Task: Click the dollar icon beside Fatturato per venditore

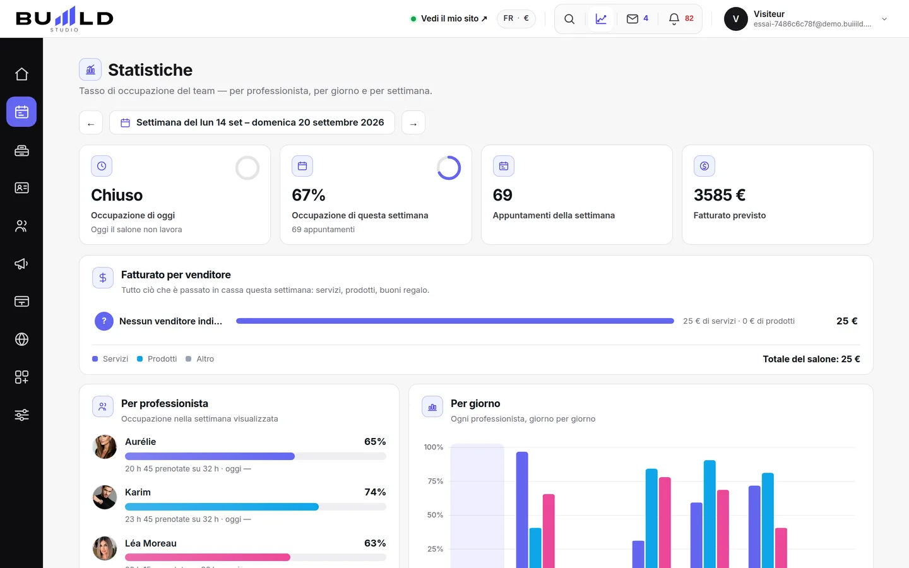Action: 103,278
